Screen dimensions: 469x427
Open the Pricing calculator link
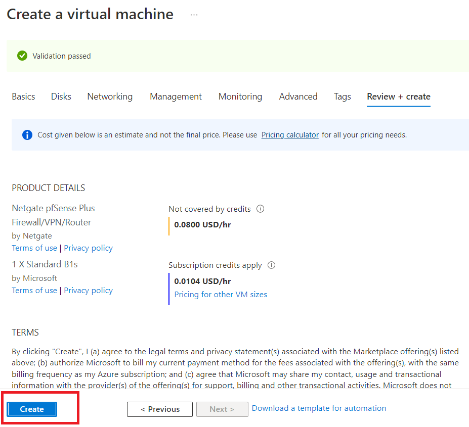(290, 135)
